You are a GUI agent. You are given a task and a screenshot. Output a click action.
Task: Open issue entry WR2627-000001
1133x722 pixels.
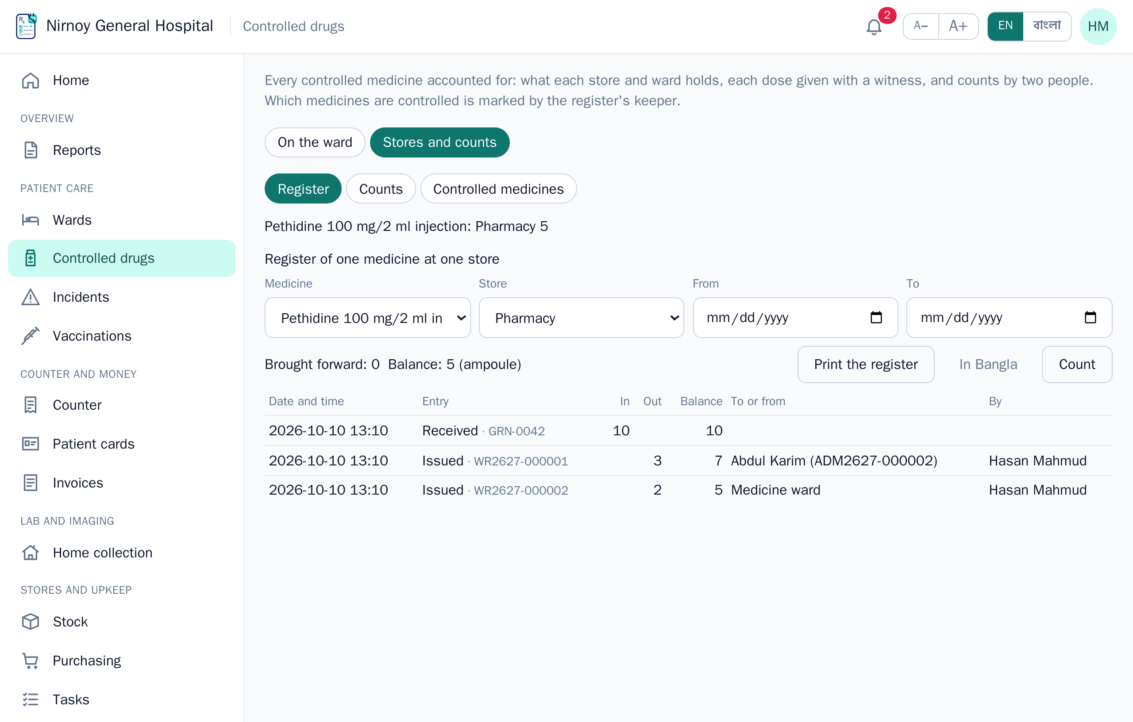pyautogui.click(x=521, y=461)
